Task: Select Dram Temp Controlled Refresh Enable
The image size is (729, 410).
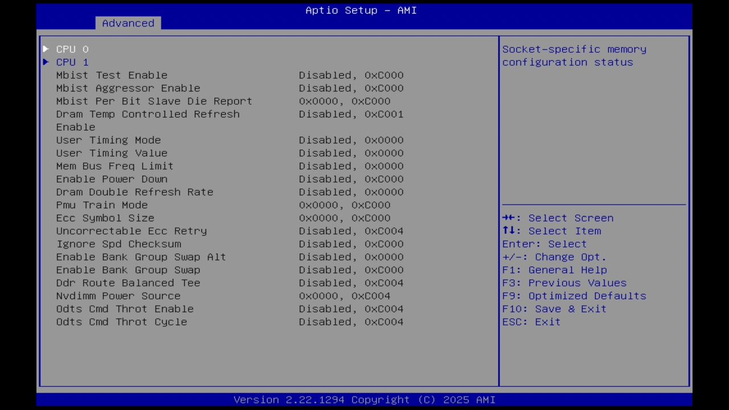Action: tap(148, 114)
